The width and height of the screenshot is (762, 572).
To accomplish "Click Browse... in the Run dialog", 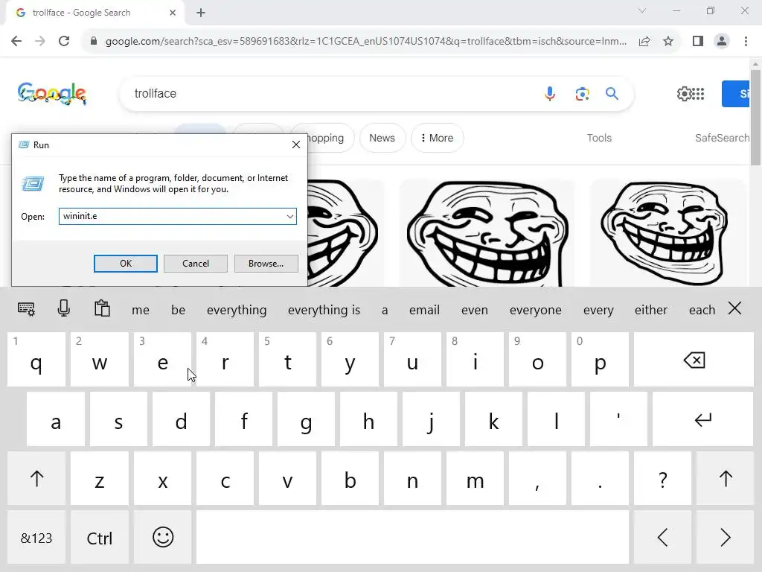I will coord(266,264).
